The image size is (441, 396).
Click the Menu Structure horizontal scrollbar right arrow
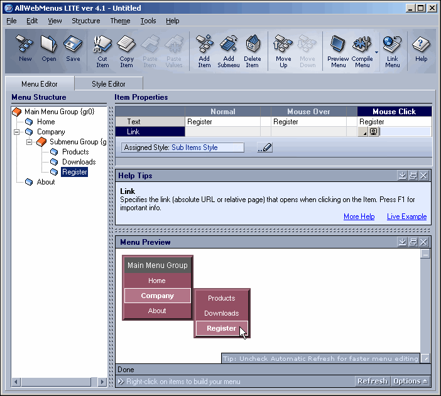click(x=102, y=382)
